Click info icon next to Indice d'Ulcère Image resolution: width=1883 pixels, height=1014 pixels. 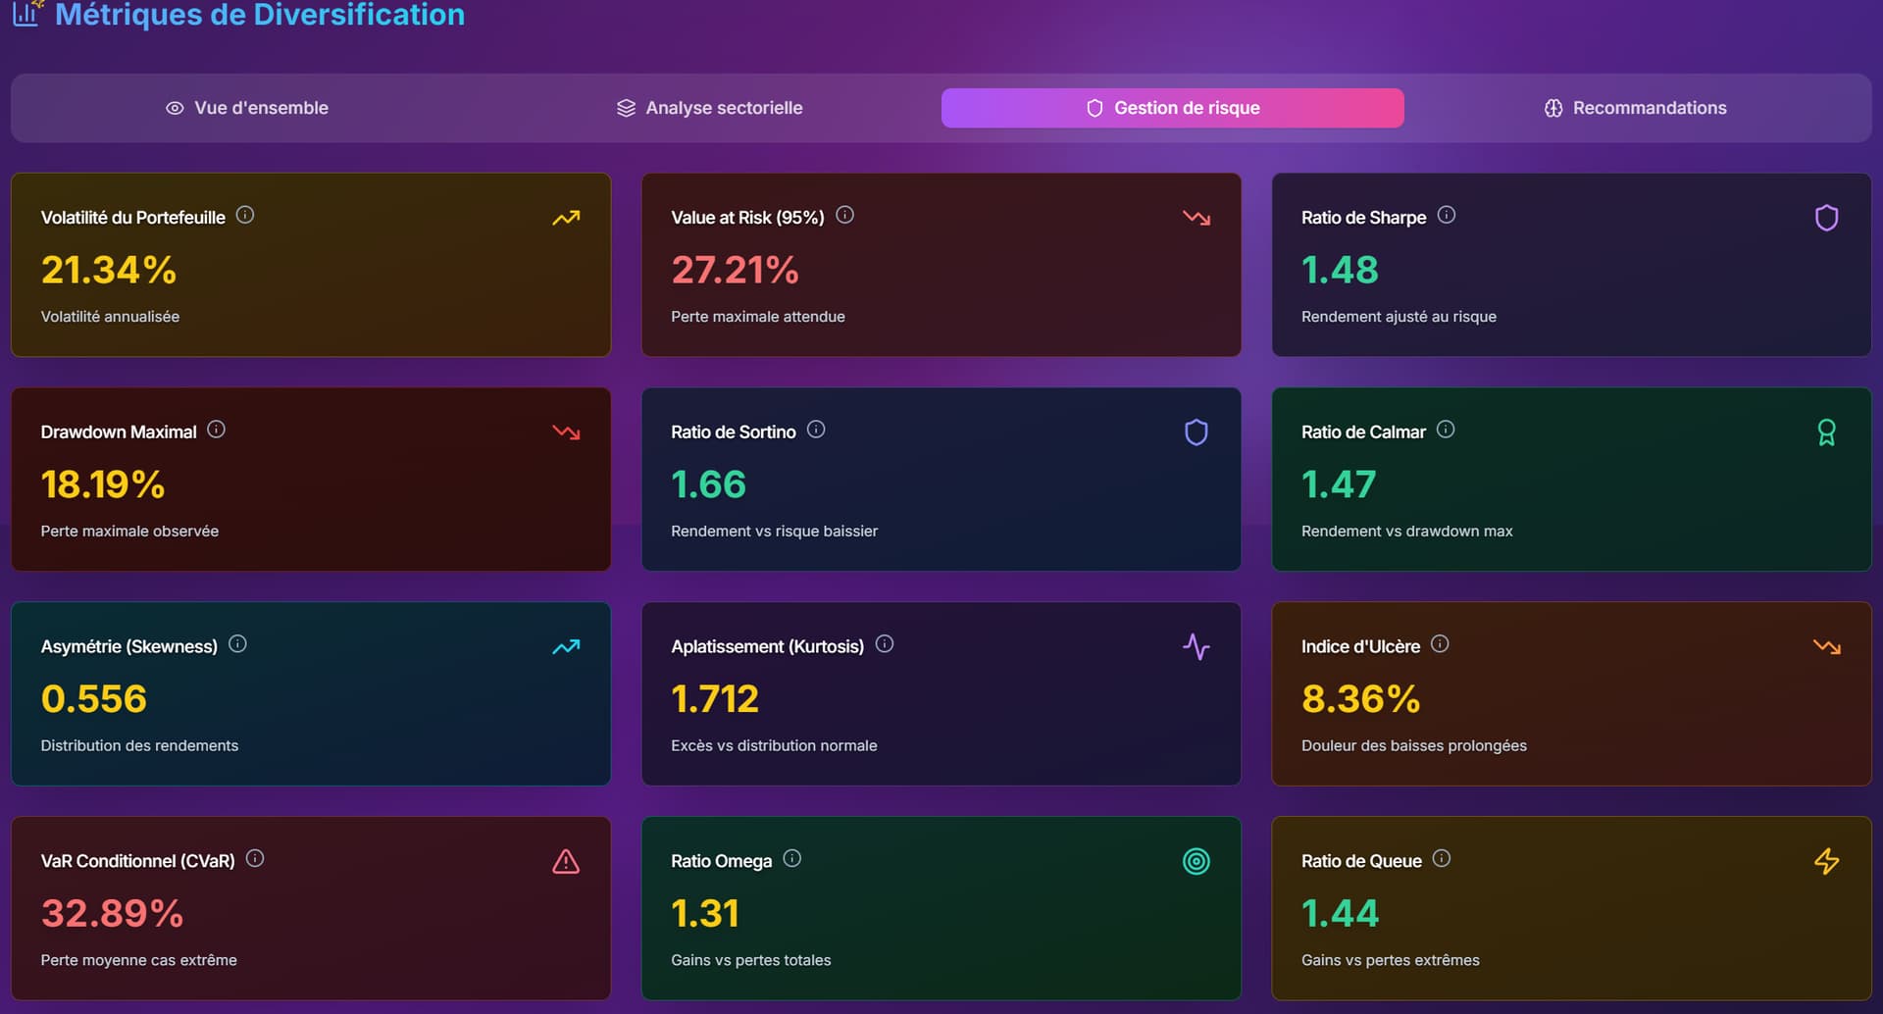[1440, 644]
